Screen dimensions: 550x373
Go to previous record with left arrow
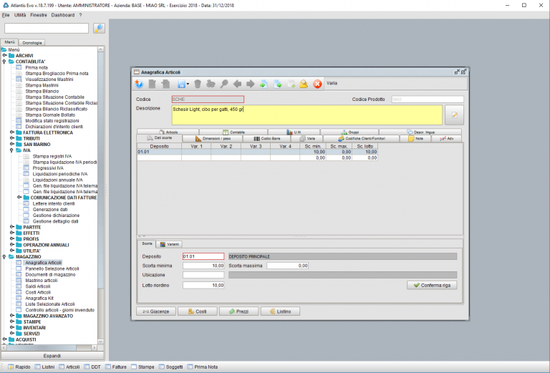tap(238, 84)
